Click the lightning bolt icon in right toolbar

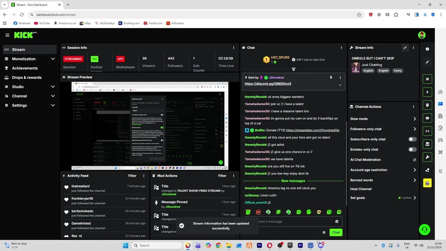coord(428,92)
